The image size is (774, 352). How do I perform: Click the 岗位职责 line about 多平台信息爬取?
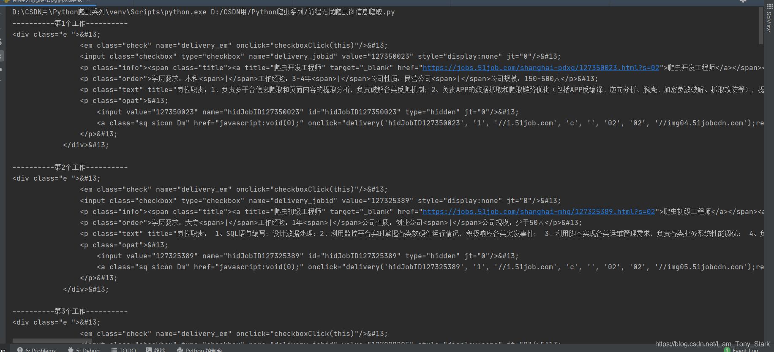point(422,89)
